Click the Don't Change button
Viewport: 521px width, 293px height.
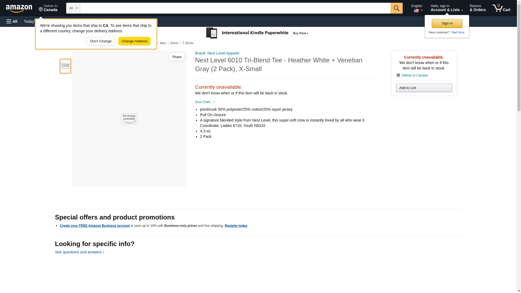coord(101,41)
